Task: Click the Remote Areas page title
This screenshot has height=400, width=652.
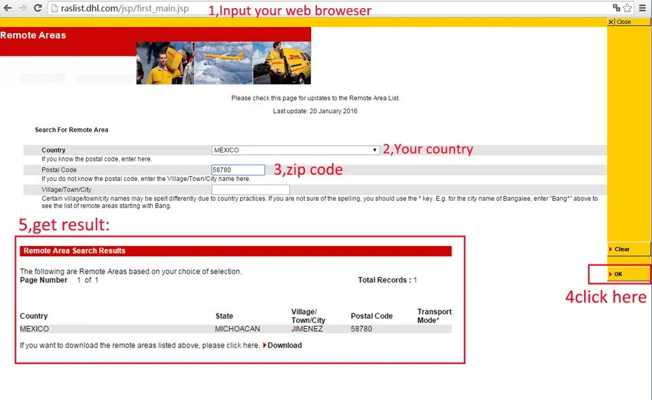Action: (x=33, y=35)
